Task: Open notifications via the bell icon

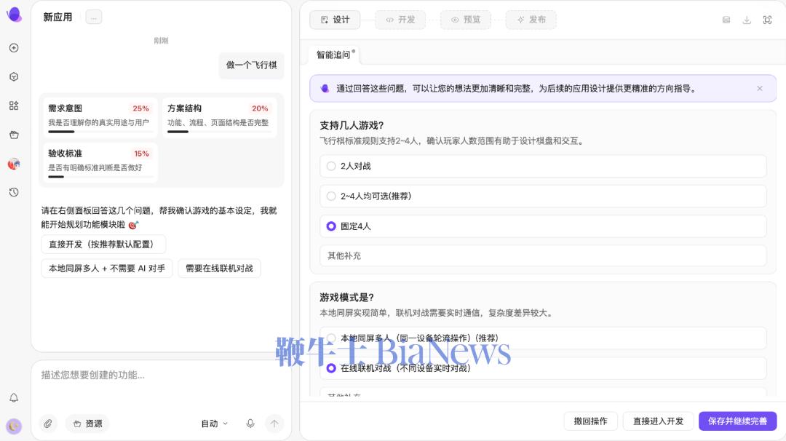Action: point(14,398)
